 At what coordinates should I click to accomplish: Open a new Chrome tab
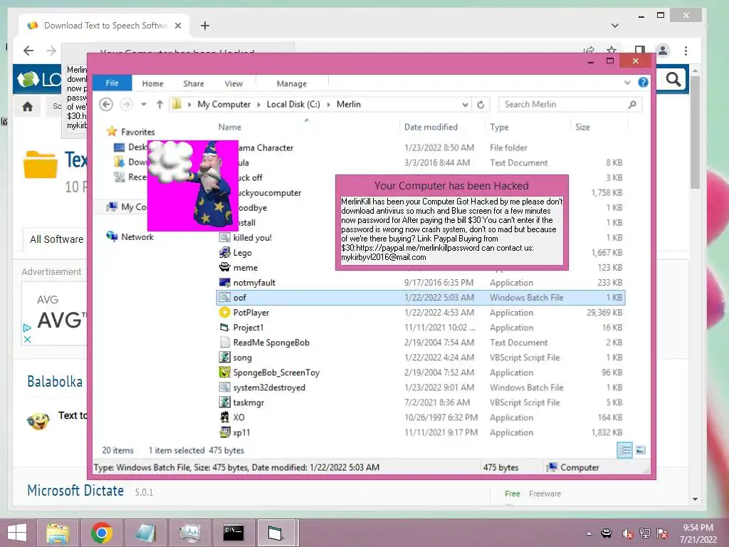(204, 26)
